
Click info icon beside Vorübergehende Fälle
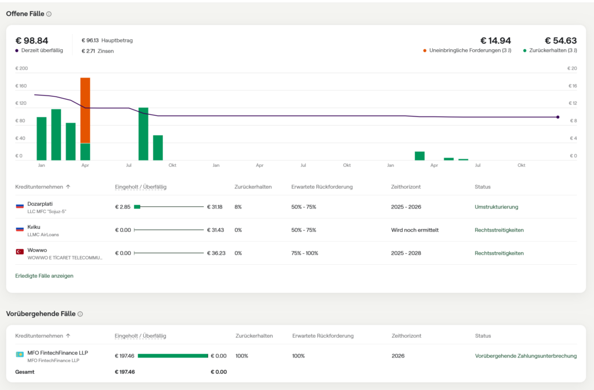pos(80,314)
